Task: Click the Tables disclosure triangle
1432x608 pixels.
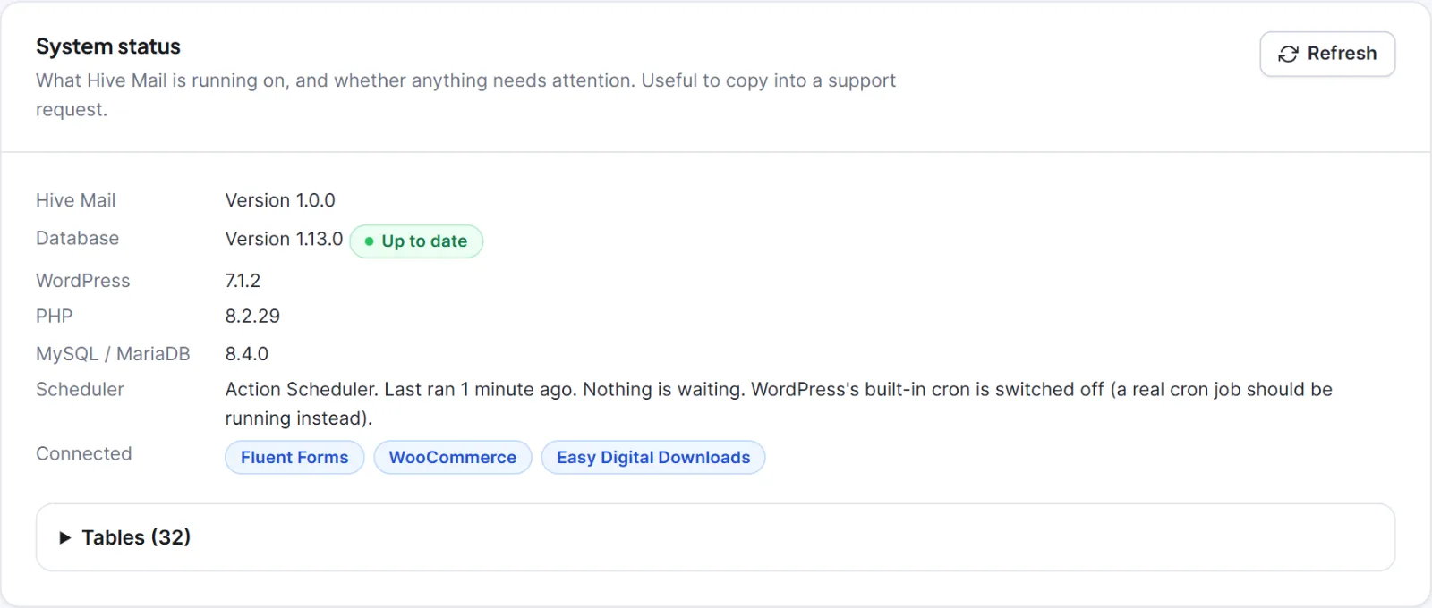Action: click(64, 537)
